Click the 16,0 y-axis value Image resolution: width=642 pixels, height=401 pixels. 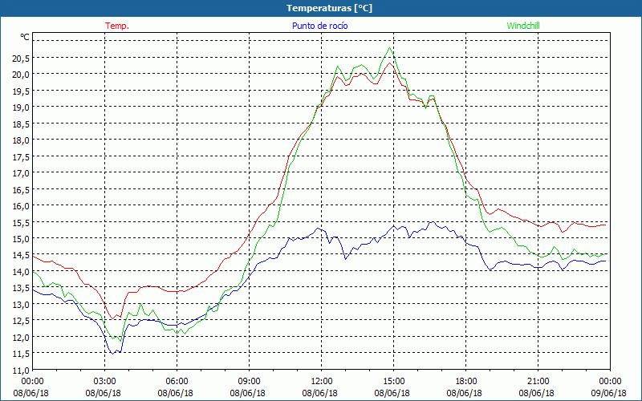pos(21,206)
